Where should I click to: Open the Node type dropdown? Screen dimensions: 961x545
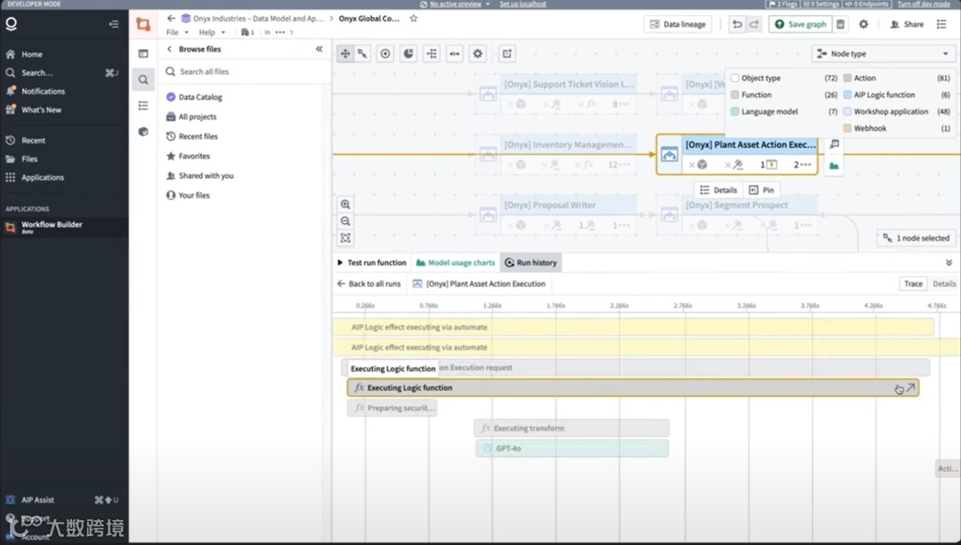[884, 54]
